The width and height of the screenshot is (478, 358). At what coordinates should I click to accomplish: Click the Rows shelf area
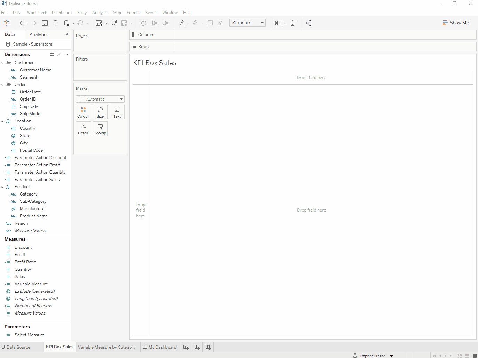tap(324, 47)
